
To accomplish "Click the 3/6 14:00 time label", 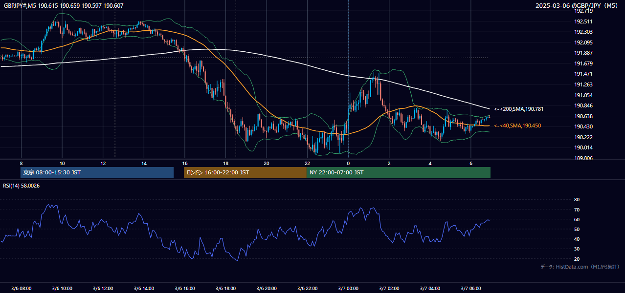I will 144,288.
